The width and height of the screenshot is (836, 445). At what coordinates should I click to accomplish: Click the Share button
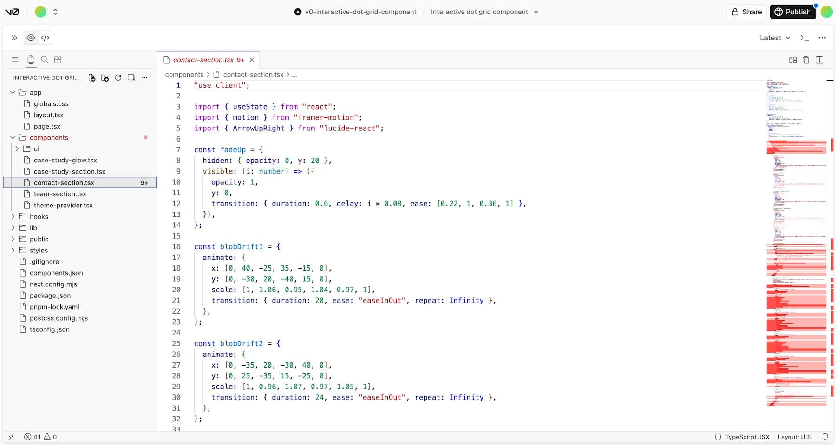pos(746,12)
